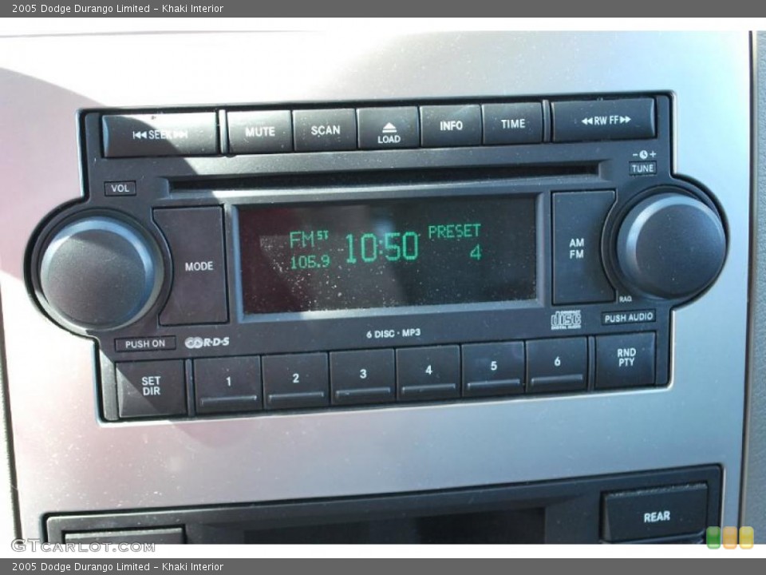Click the RW FF button
Image resolution: width=766 pixels, height=575 pixels.
click(604, 120)
